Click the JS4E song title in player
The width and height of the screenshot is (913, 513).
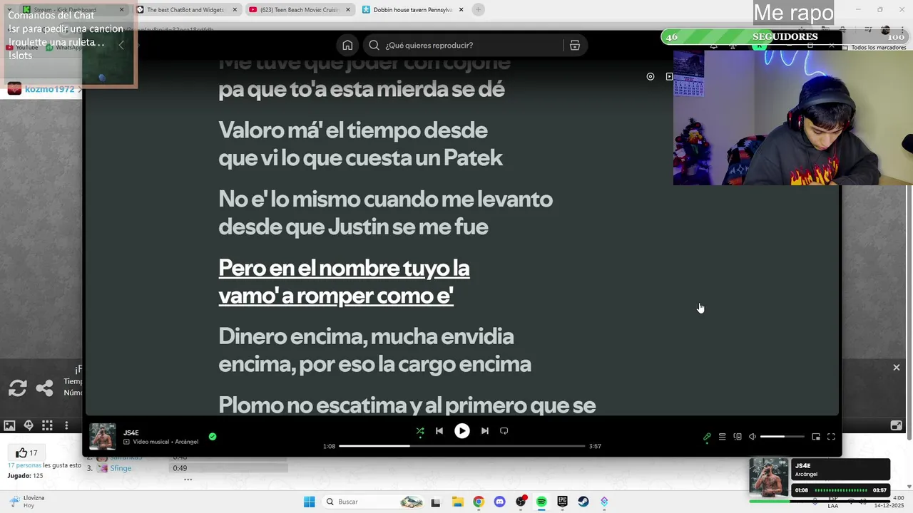[131, 432]
